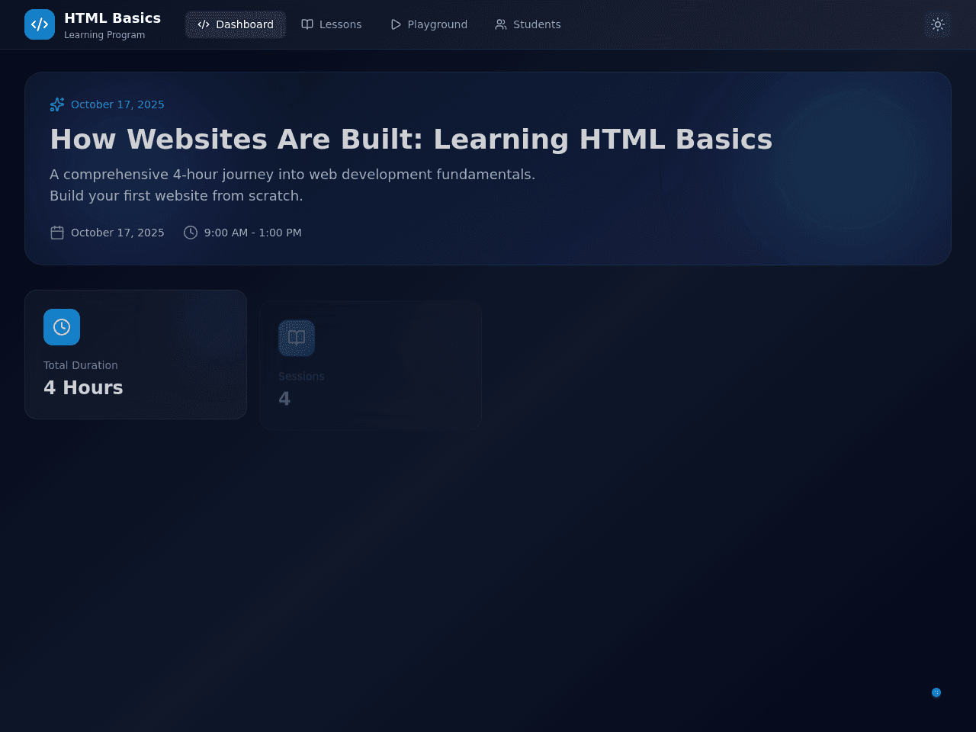Switch to the Lessons tab
Image resolution: width=976 pixels, height=732 pixels.
point(332,24)
